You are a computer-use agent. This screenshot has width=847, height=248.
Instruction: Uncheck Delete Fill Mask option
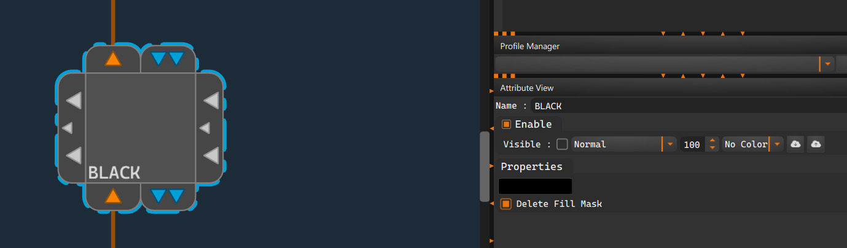click(506, 204)
